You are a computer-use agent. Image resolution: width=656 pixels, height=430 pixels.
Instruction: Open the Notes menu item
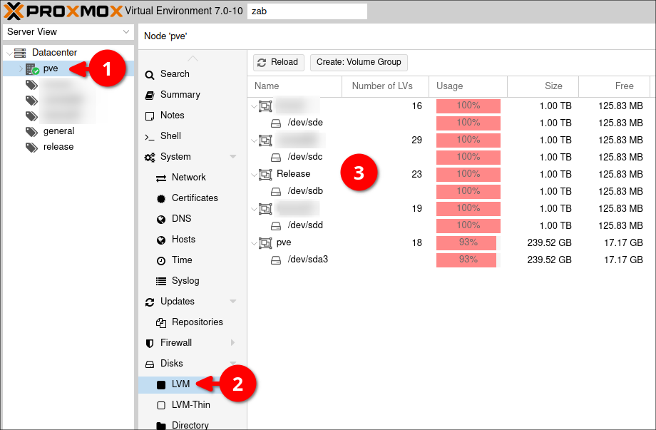[193, 116]
